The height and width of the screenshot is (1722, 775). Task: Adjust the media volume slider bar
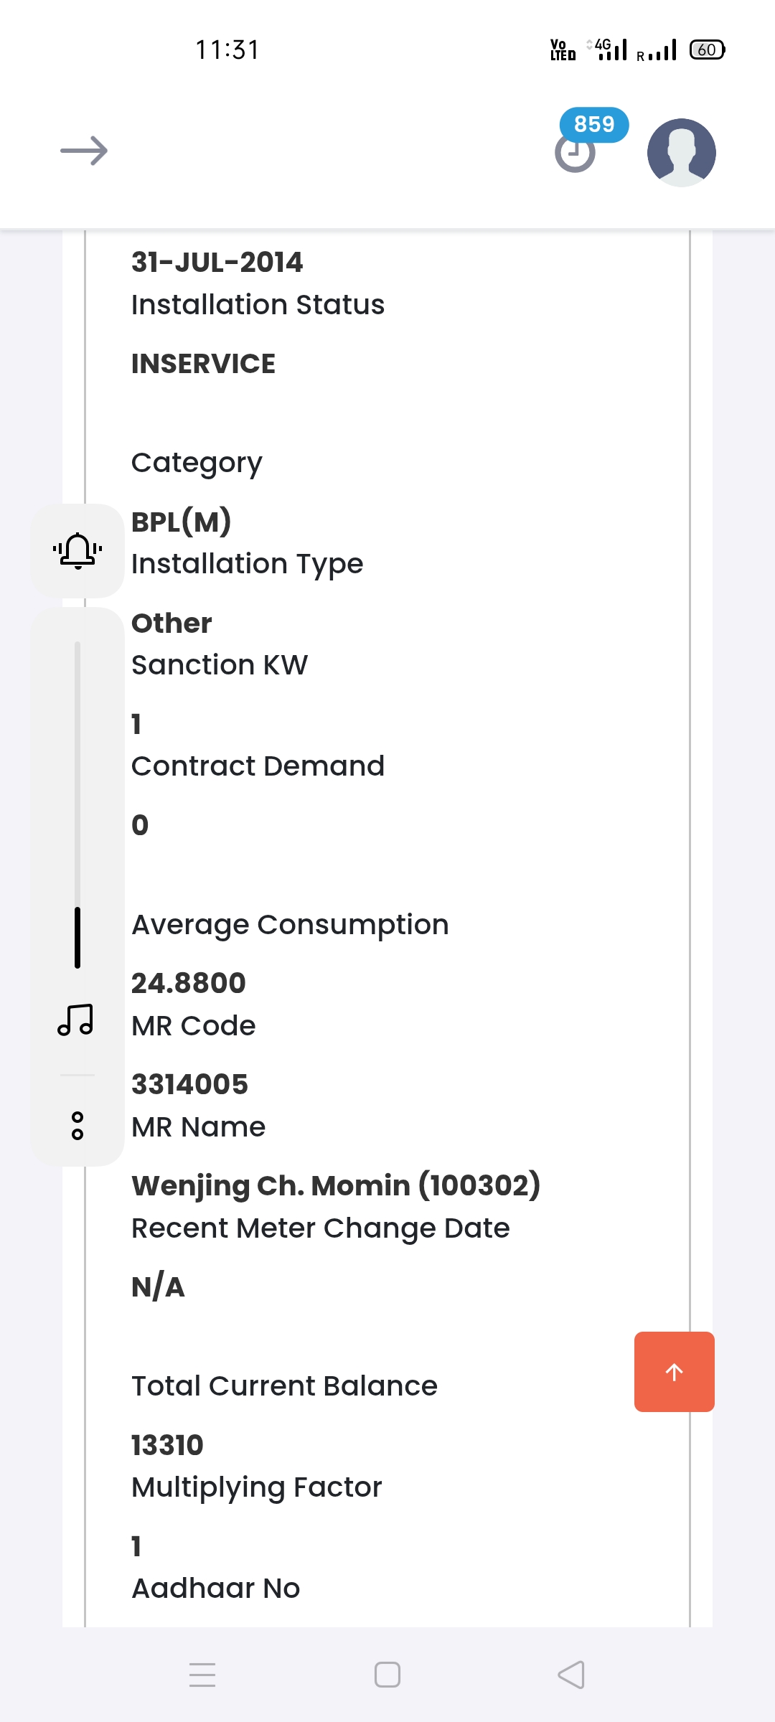point(77,804)
